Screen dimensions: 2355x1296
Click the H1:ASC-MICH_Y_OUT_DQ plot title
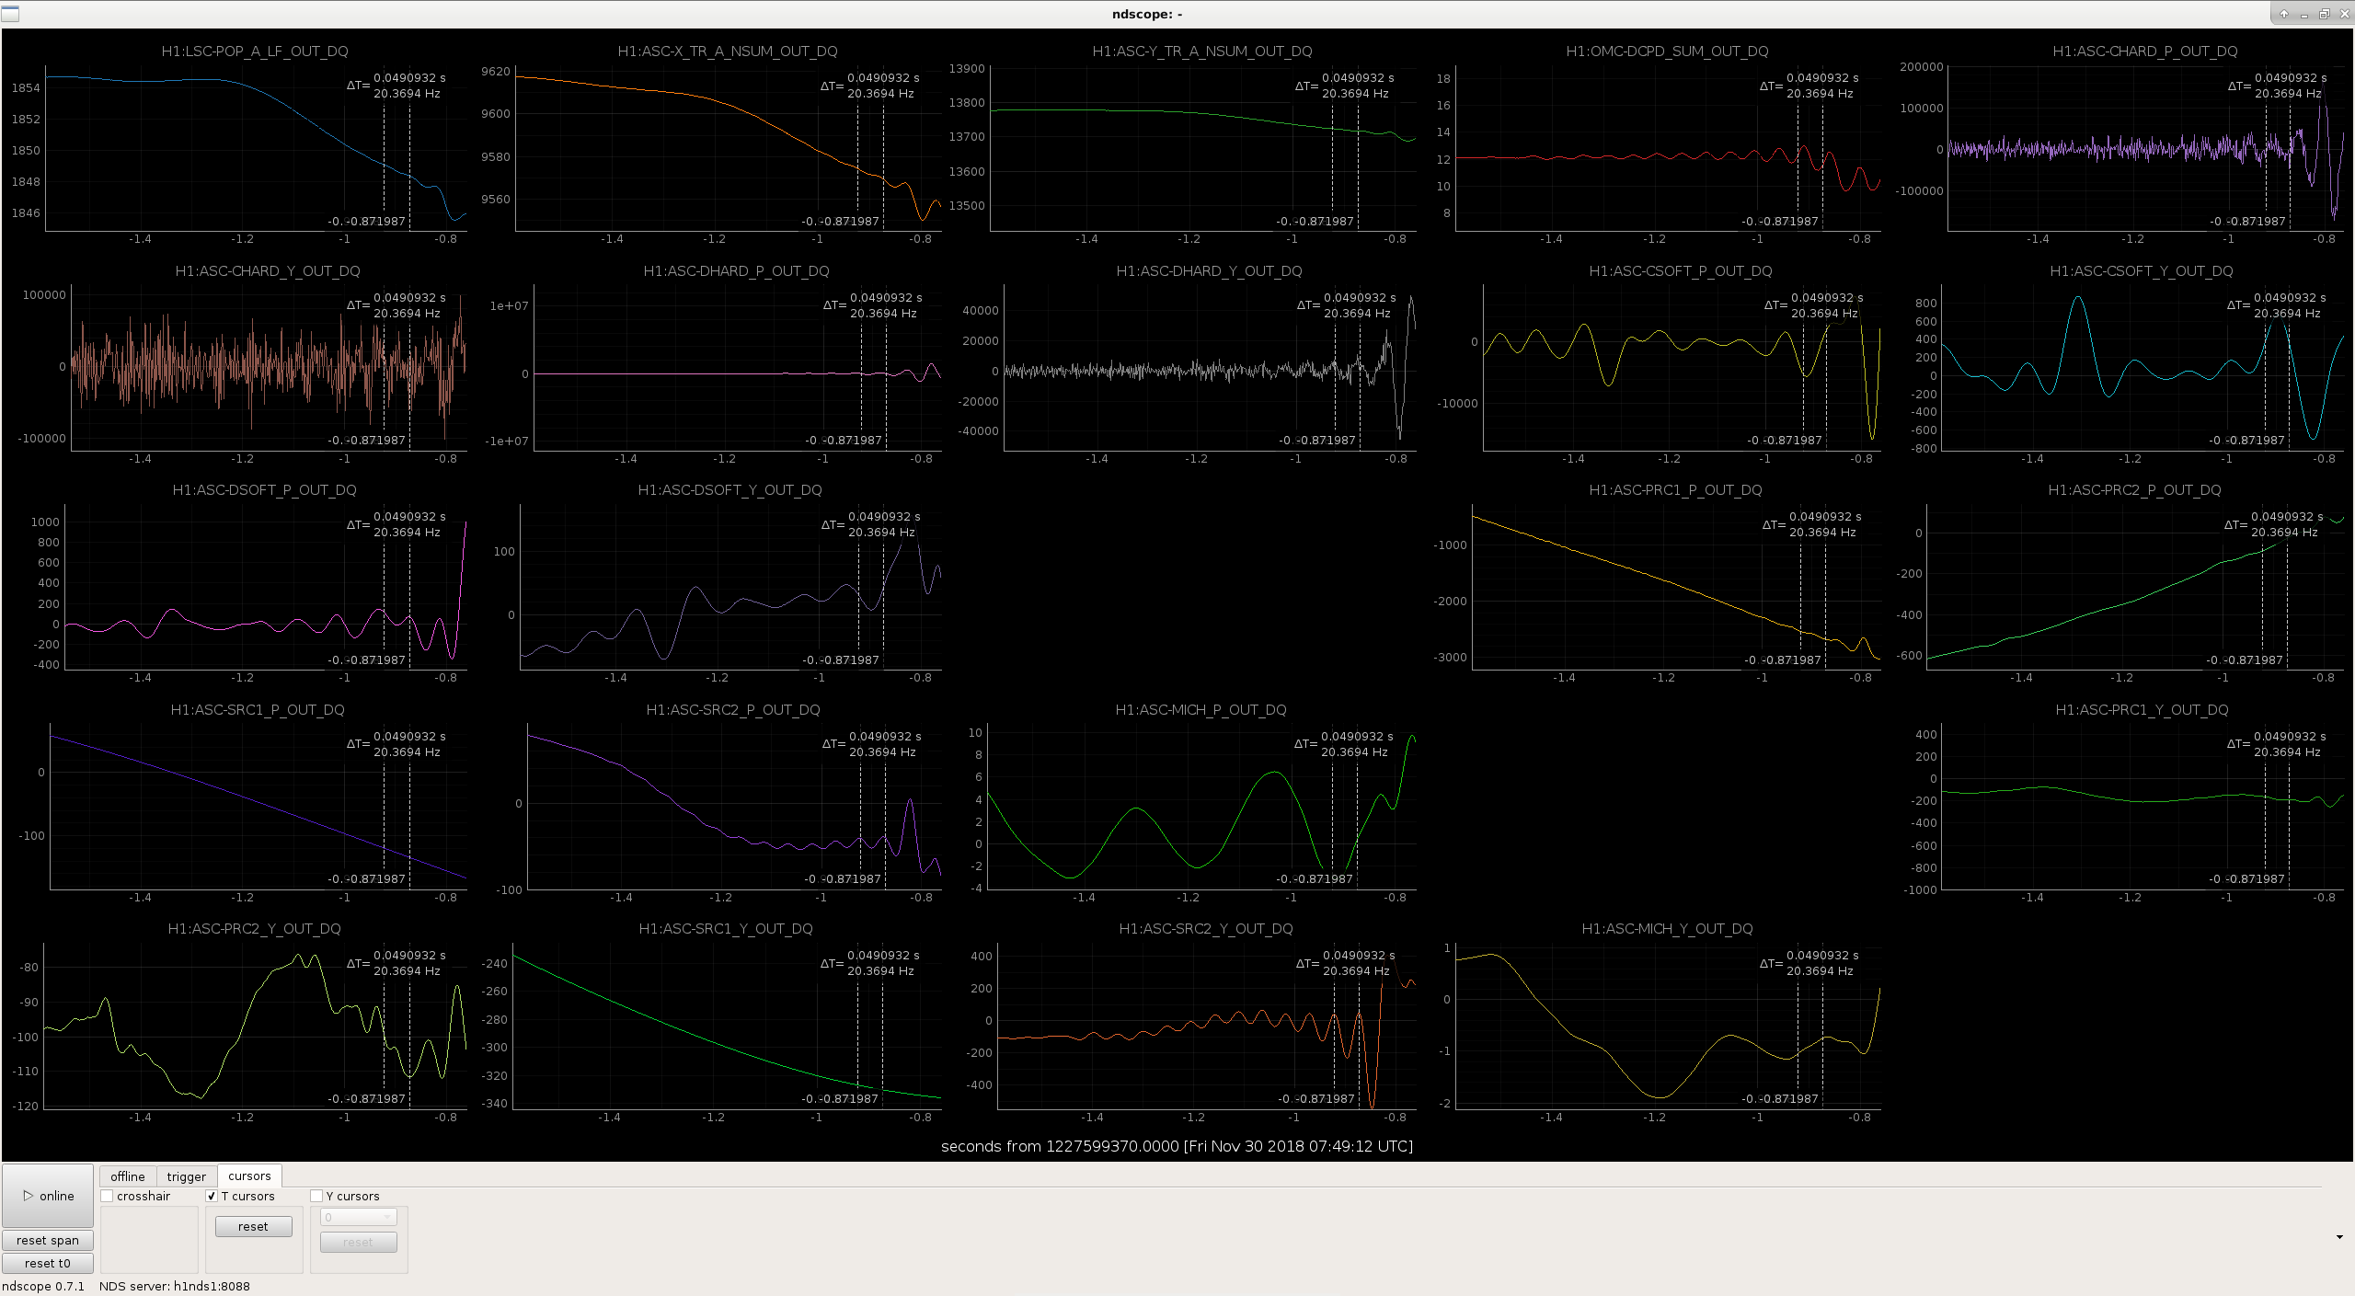(1667, 929)
